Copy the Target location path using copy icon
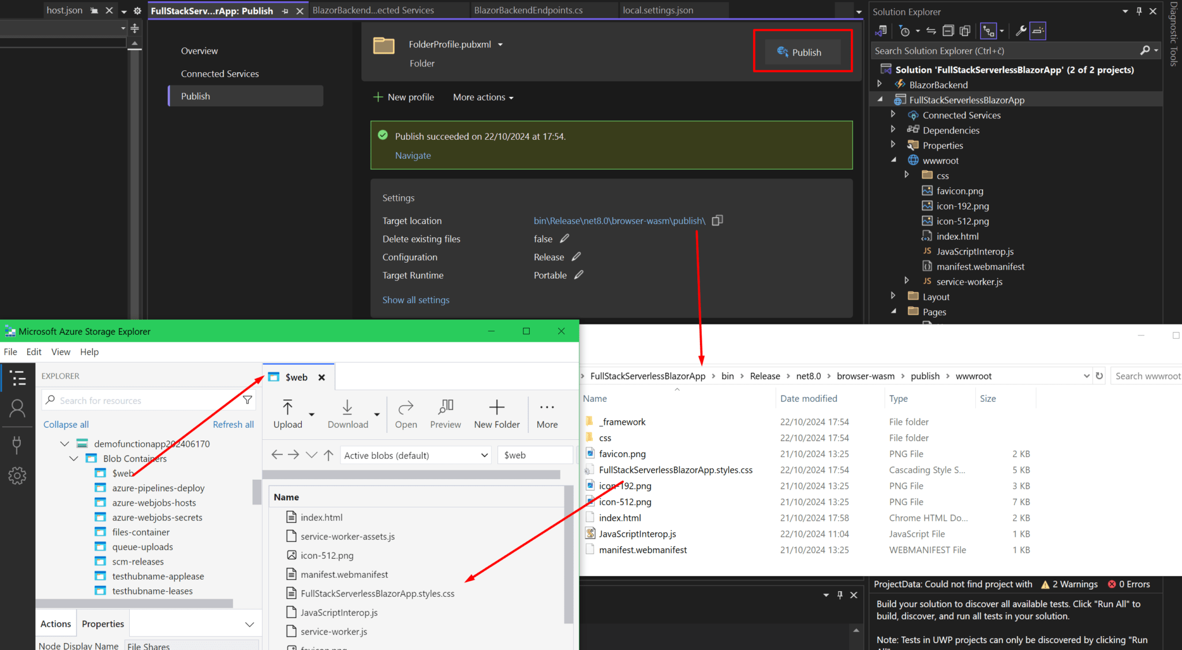This screenshot has height=650, width=1182. 717,221
